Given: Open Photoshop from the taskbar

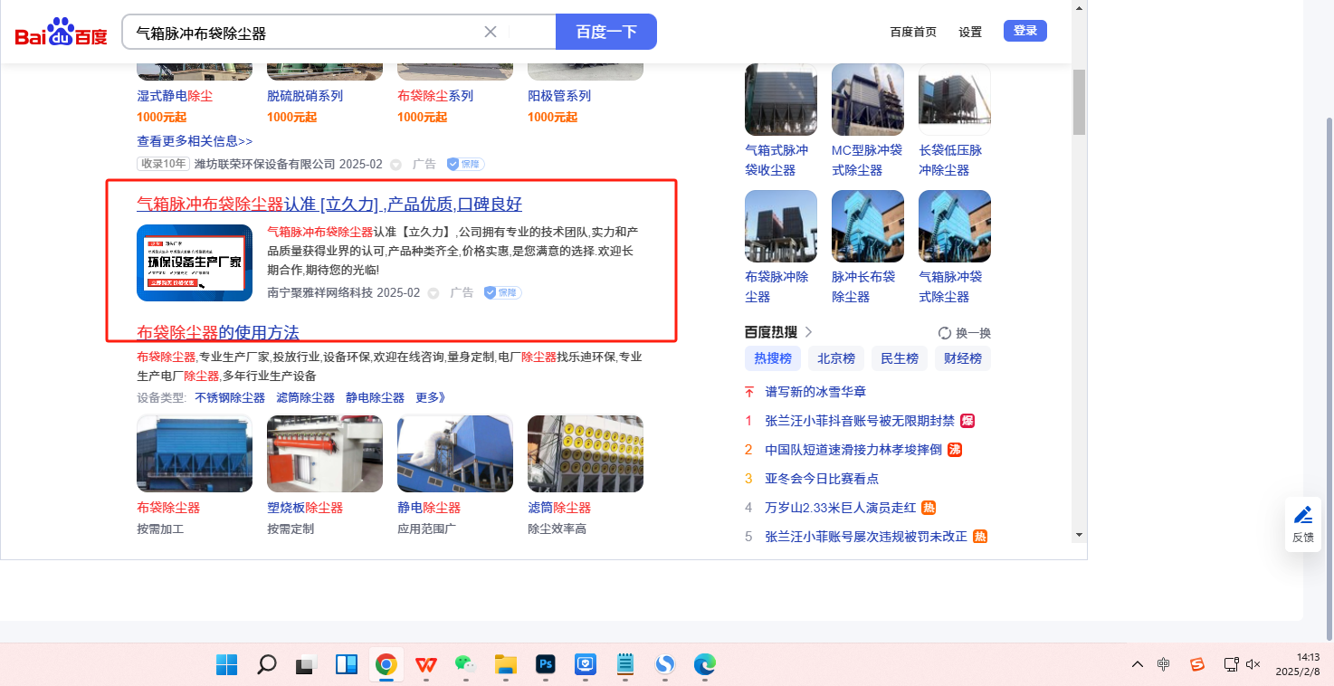Looking at the screenshot, I should (x=545, y=665).
